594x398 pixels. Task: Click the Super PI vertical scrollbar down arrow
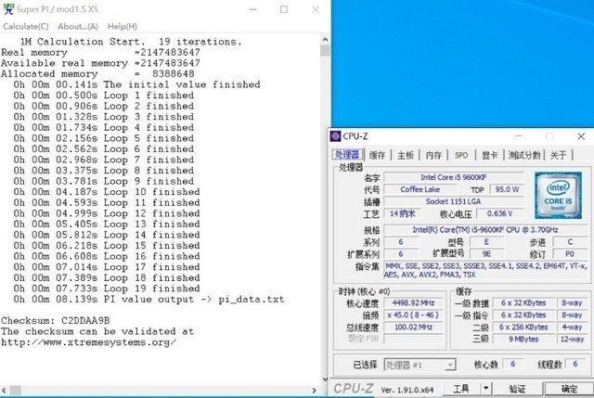pyautogui.click(x=325, y=379)
